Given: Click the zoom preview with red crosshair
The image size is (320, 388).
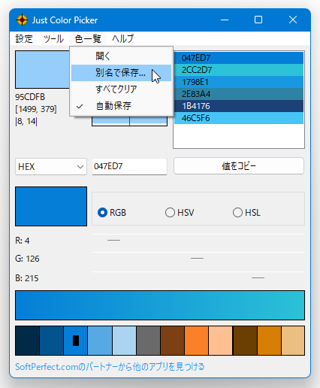Looking at the screenshot, I should tap(129, 121).
